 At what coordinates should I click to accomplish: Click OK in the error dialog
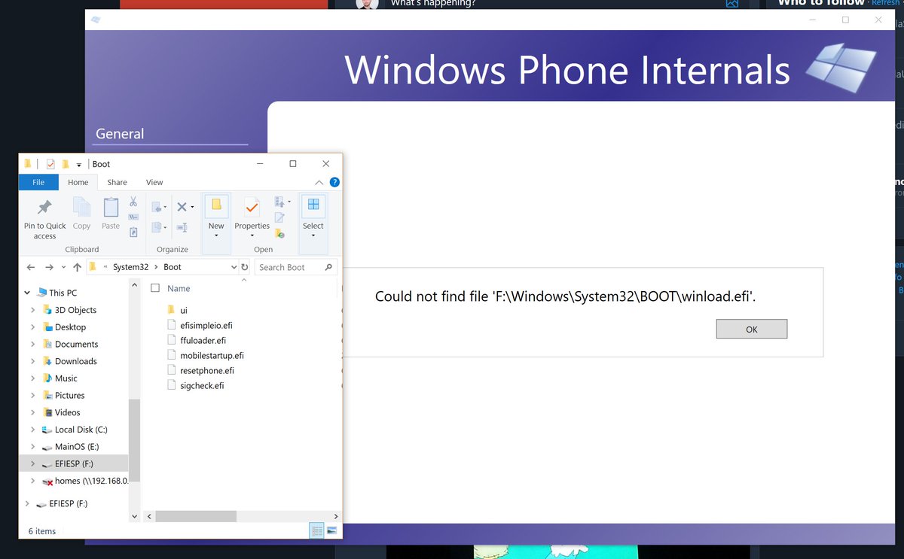[751, 329]
